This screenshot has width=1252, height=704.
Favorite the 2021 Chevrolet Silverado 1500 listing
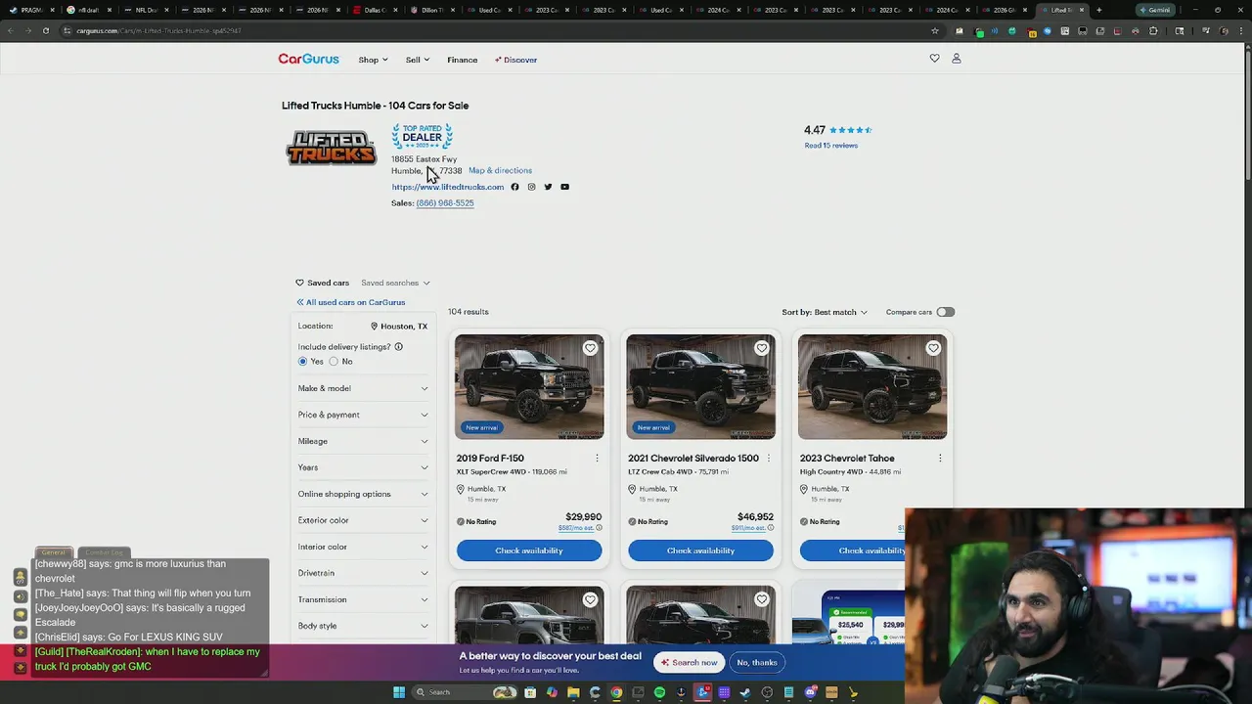point(761,348)
